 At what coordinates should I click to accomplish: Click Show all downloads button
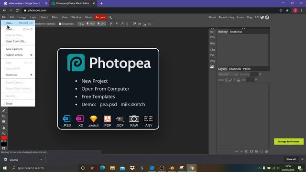click(291, 159)
